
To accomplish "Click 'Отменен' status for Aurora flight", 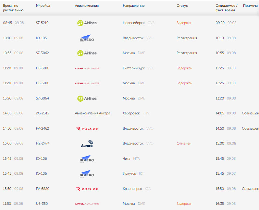I will click(x=184, y=143).
